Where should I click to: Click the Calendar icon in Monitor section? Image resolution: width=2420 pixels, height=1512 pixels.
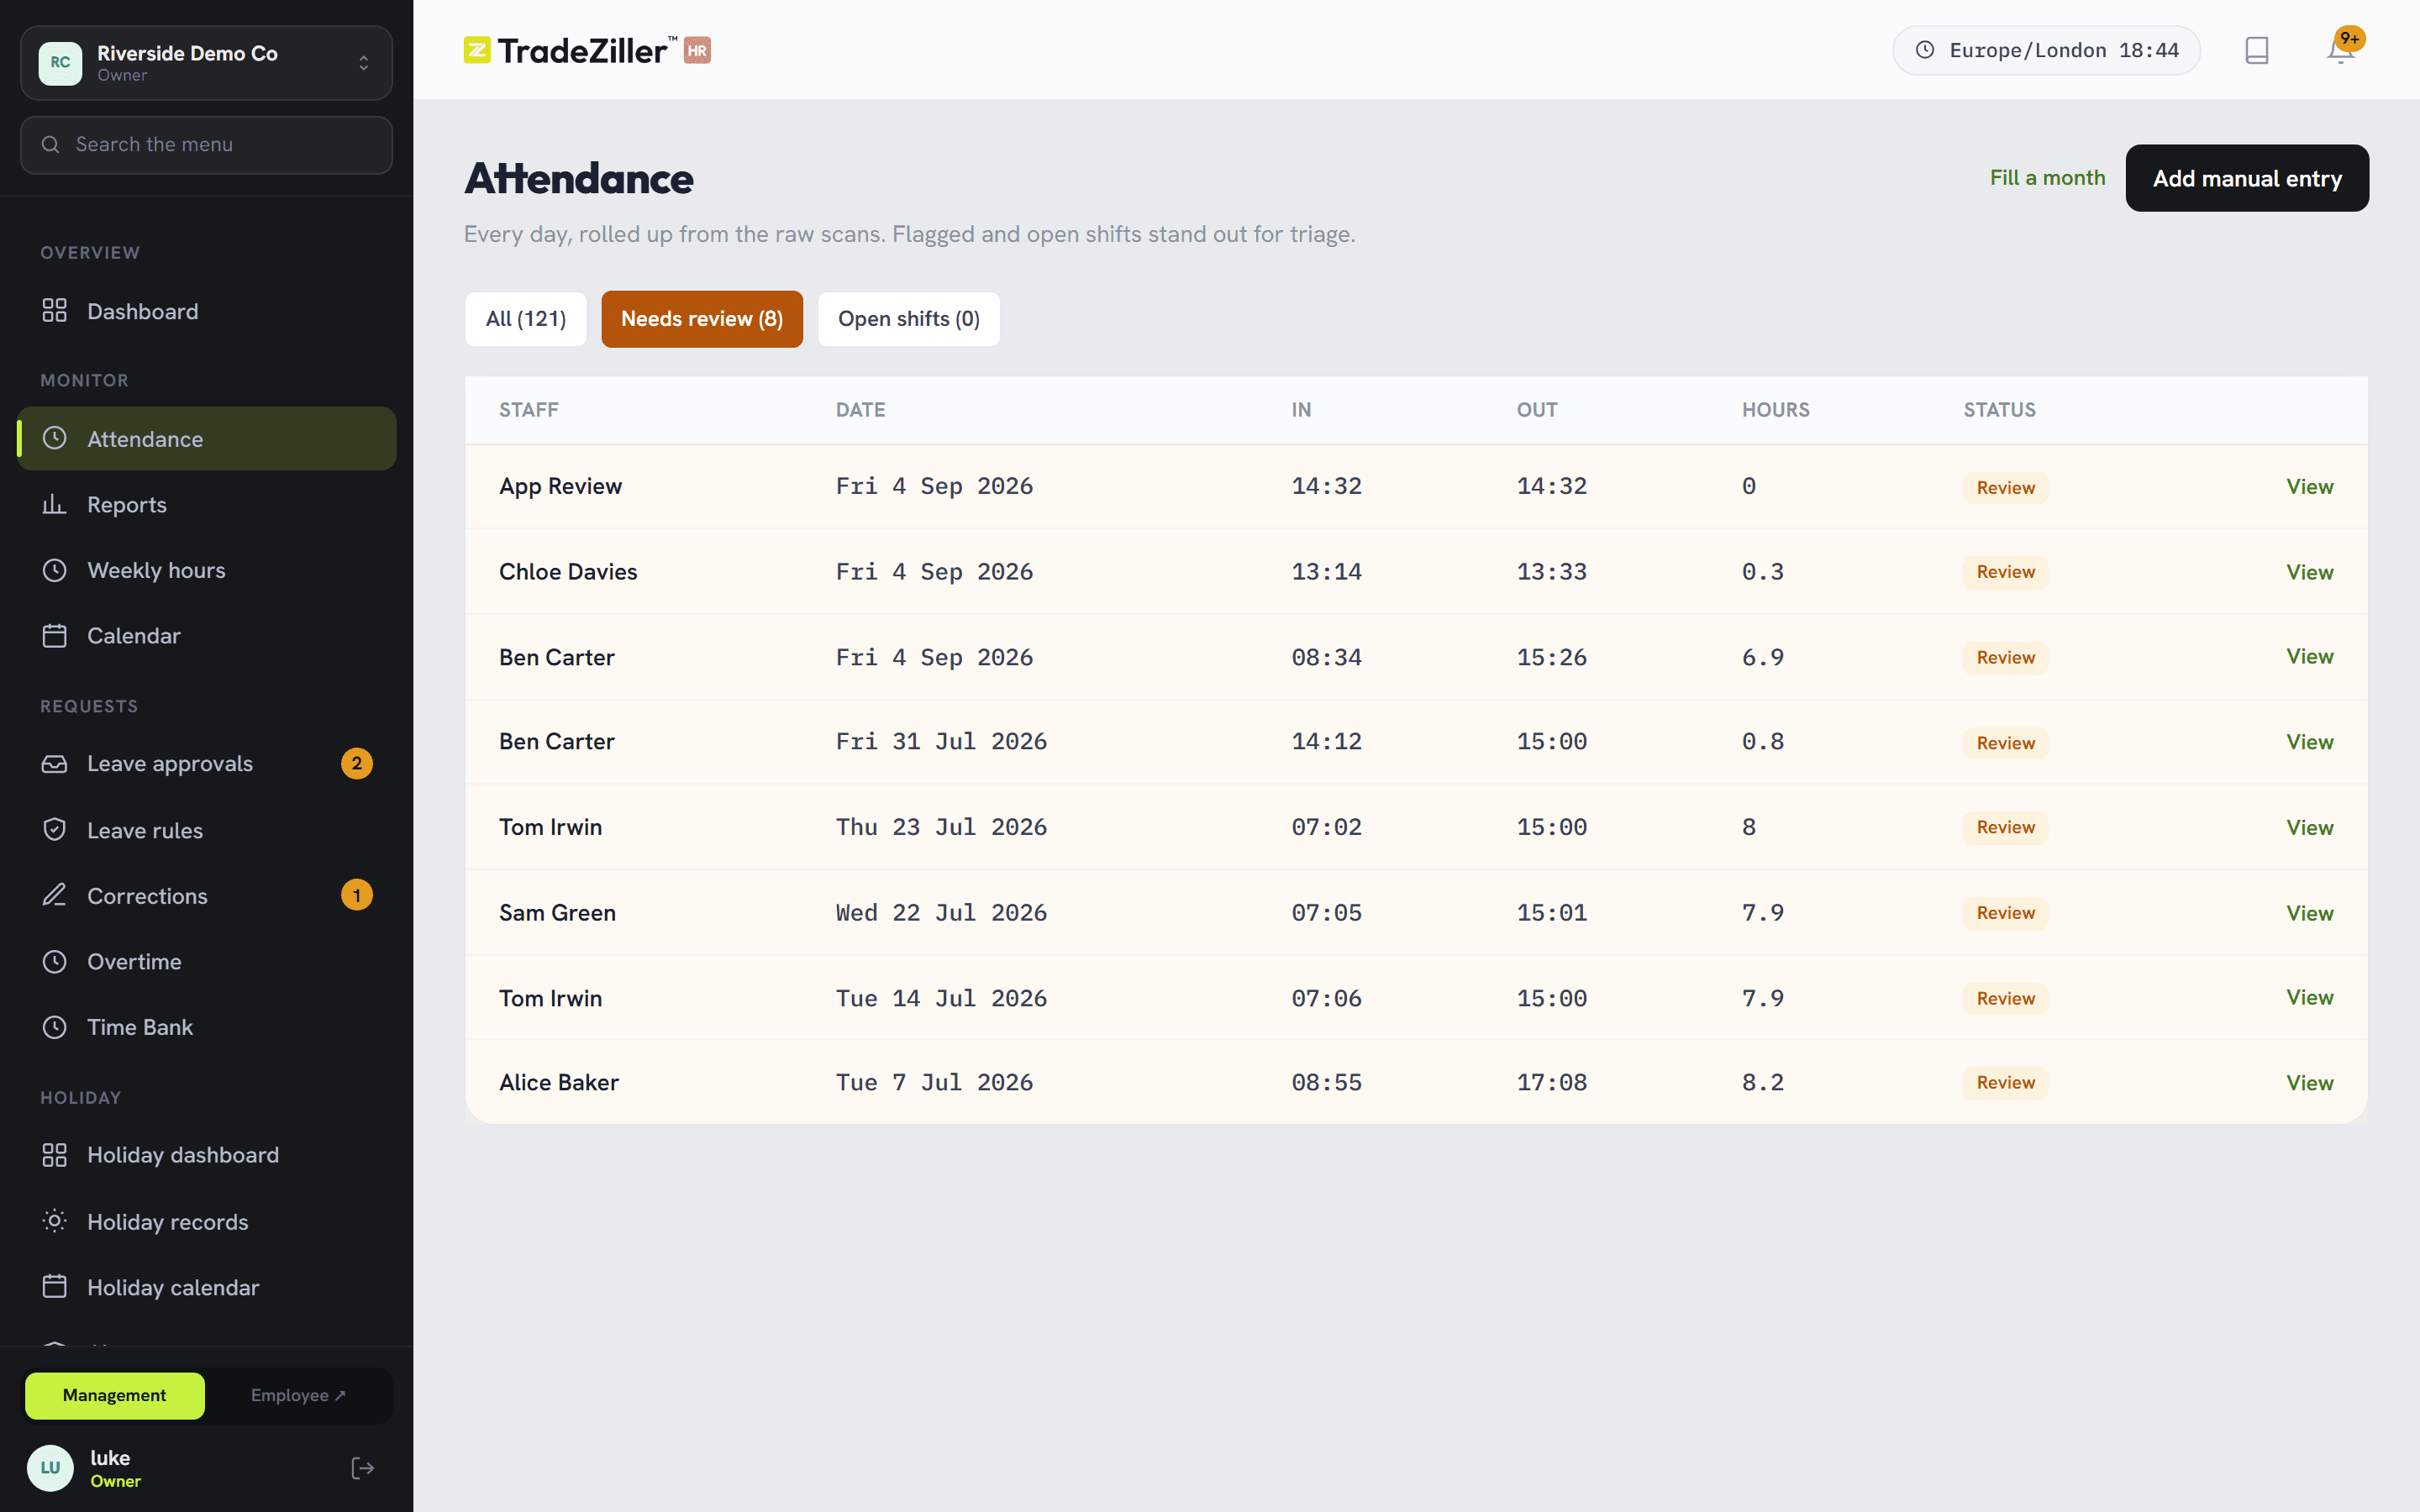pyautogui.click(x=54, y=636)
